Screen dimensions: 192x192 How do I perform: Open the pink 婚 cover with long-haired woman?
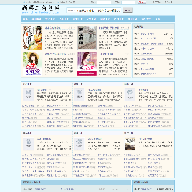[87, 64]
